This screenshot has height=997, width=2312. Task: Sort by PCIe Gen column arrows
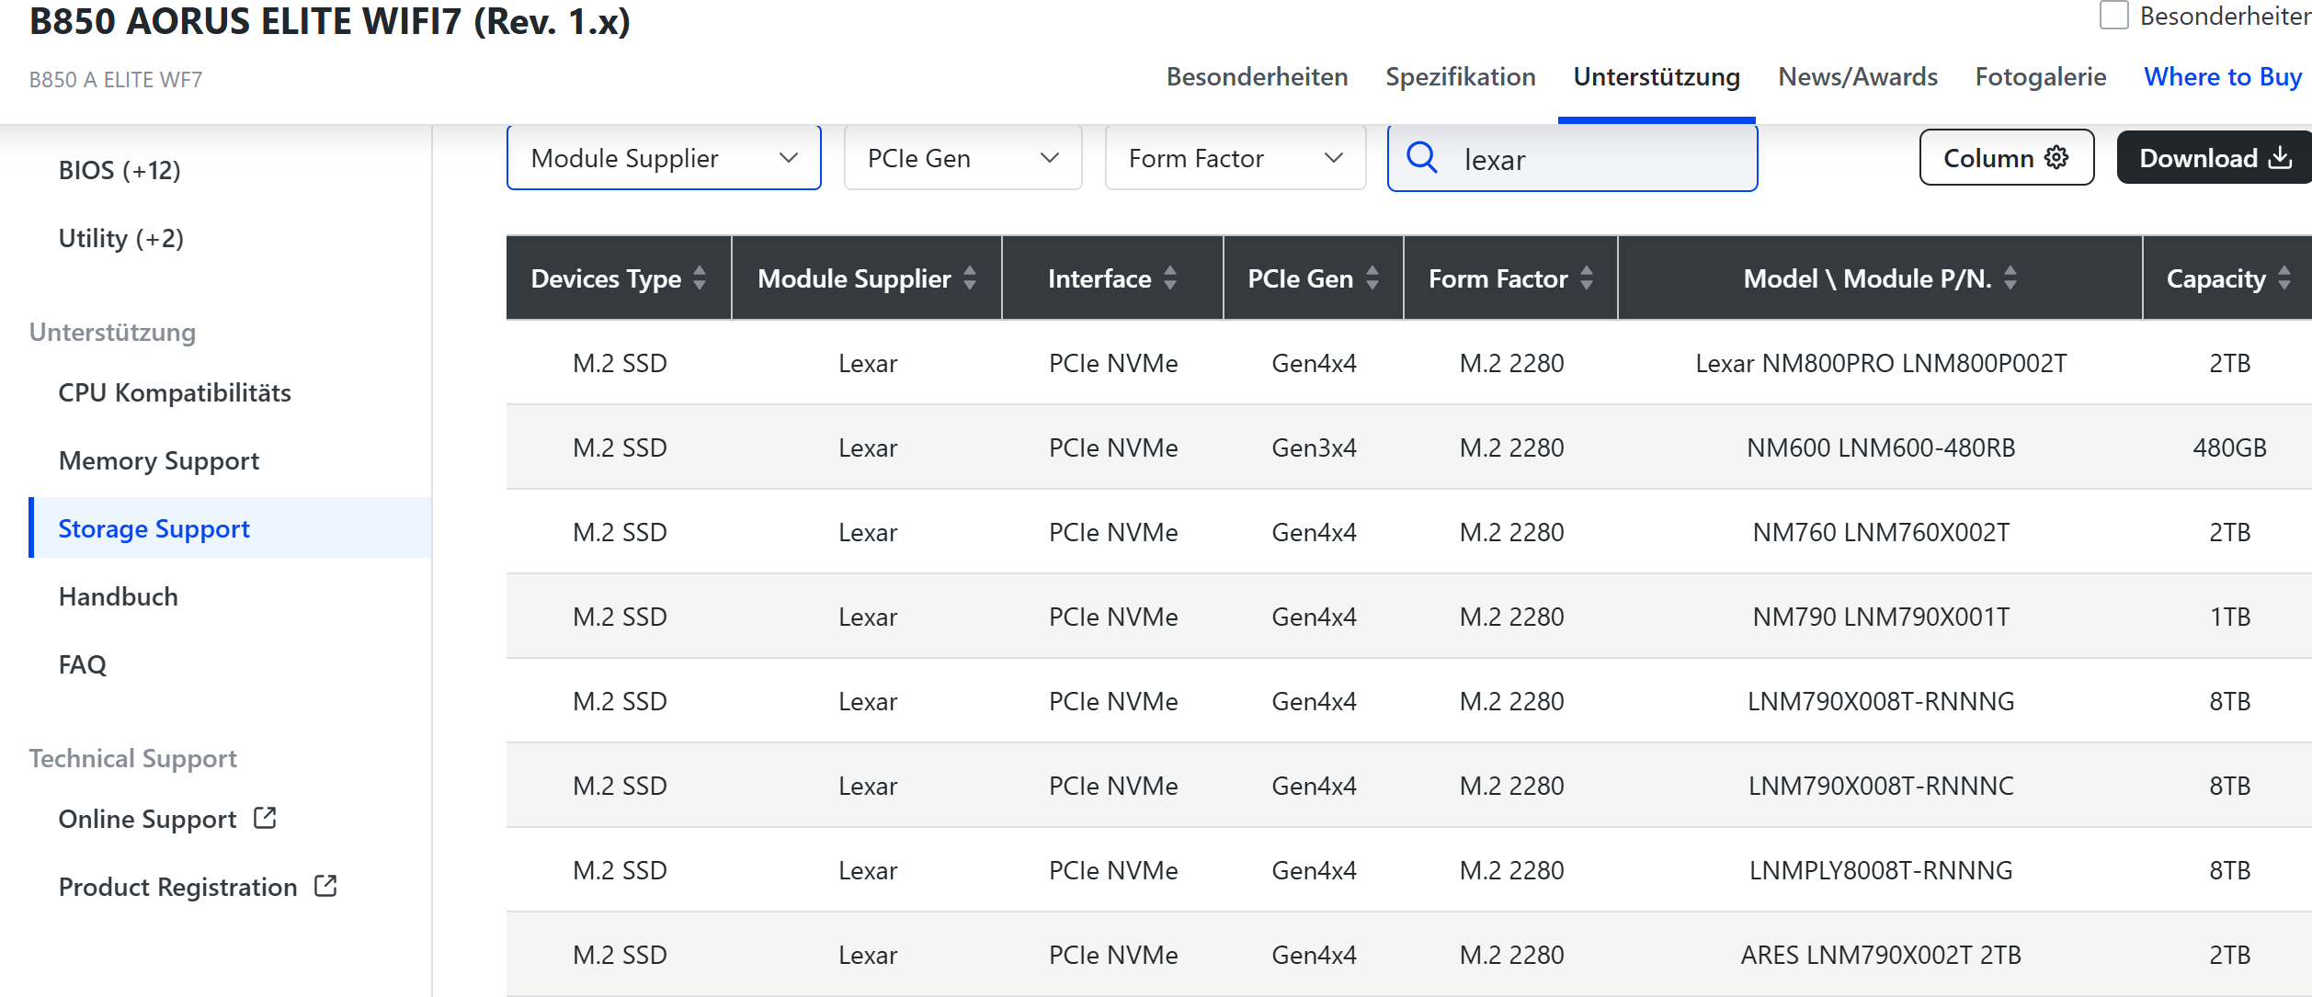(x=1372, y=278)
